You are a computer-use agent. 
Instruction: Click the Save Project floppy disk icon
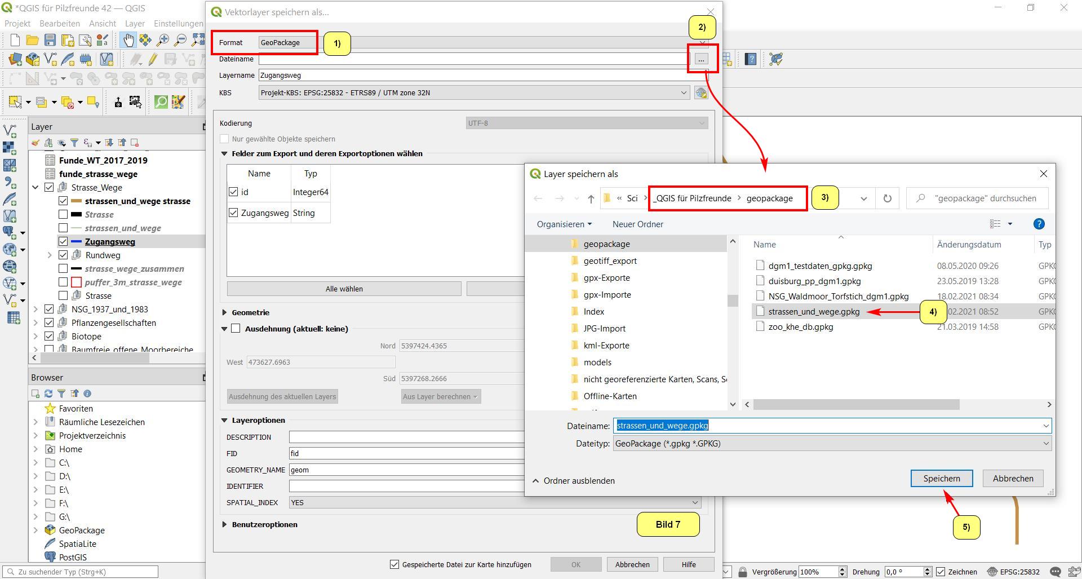pos(50,40)
